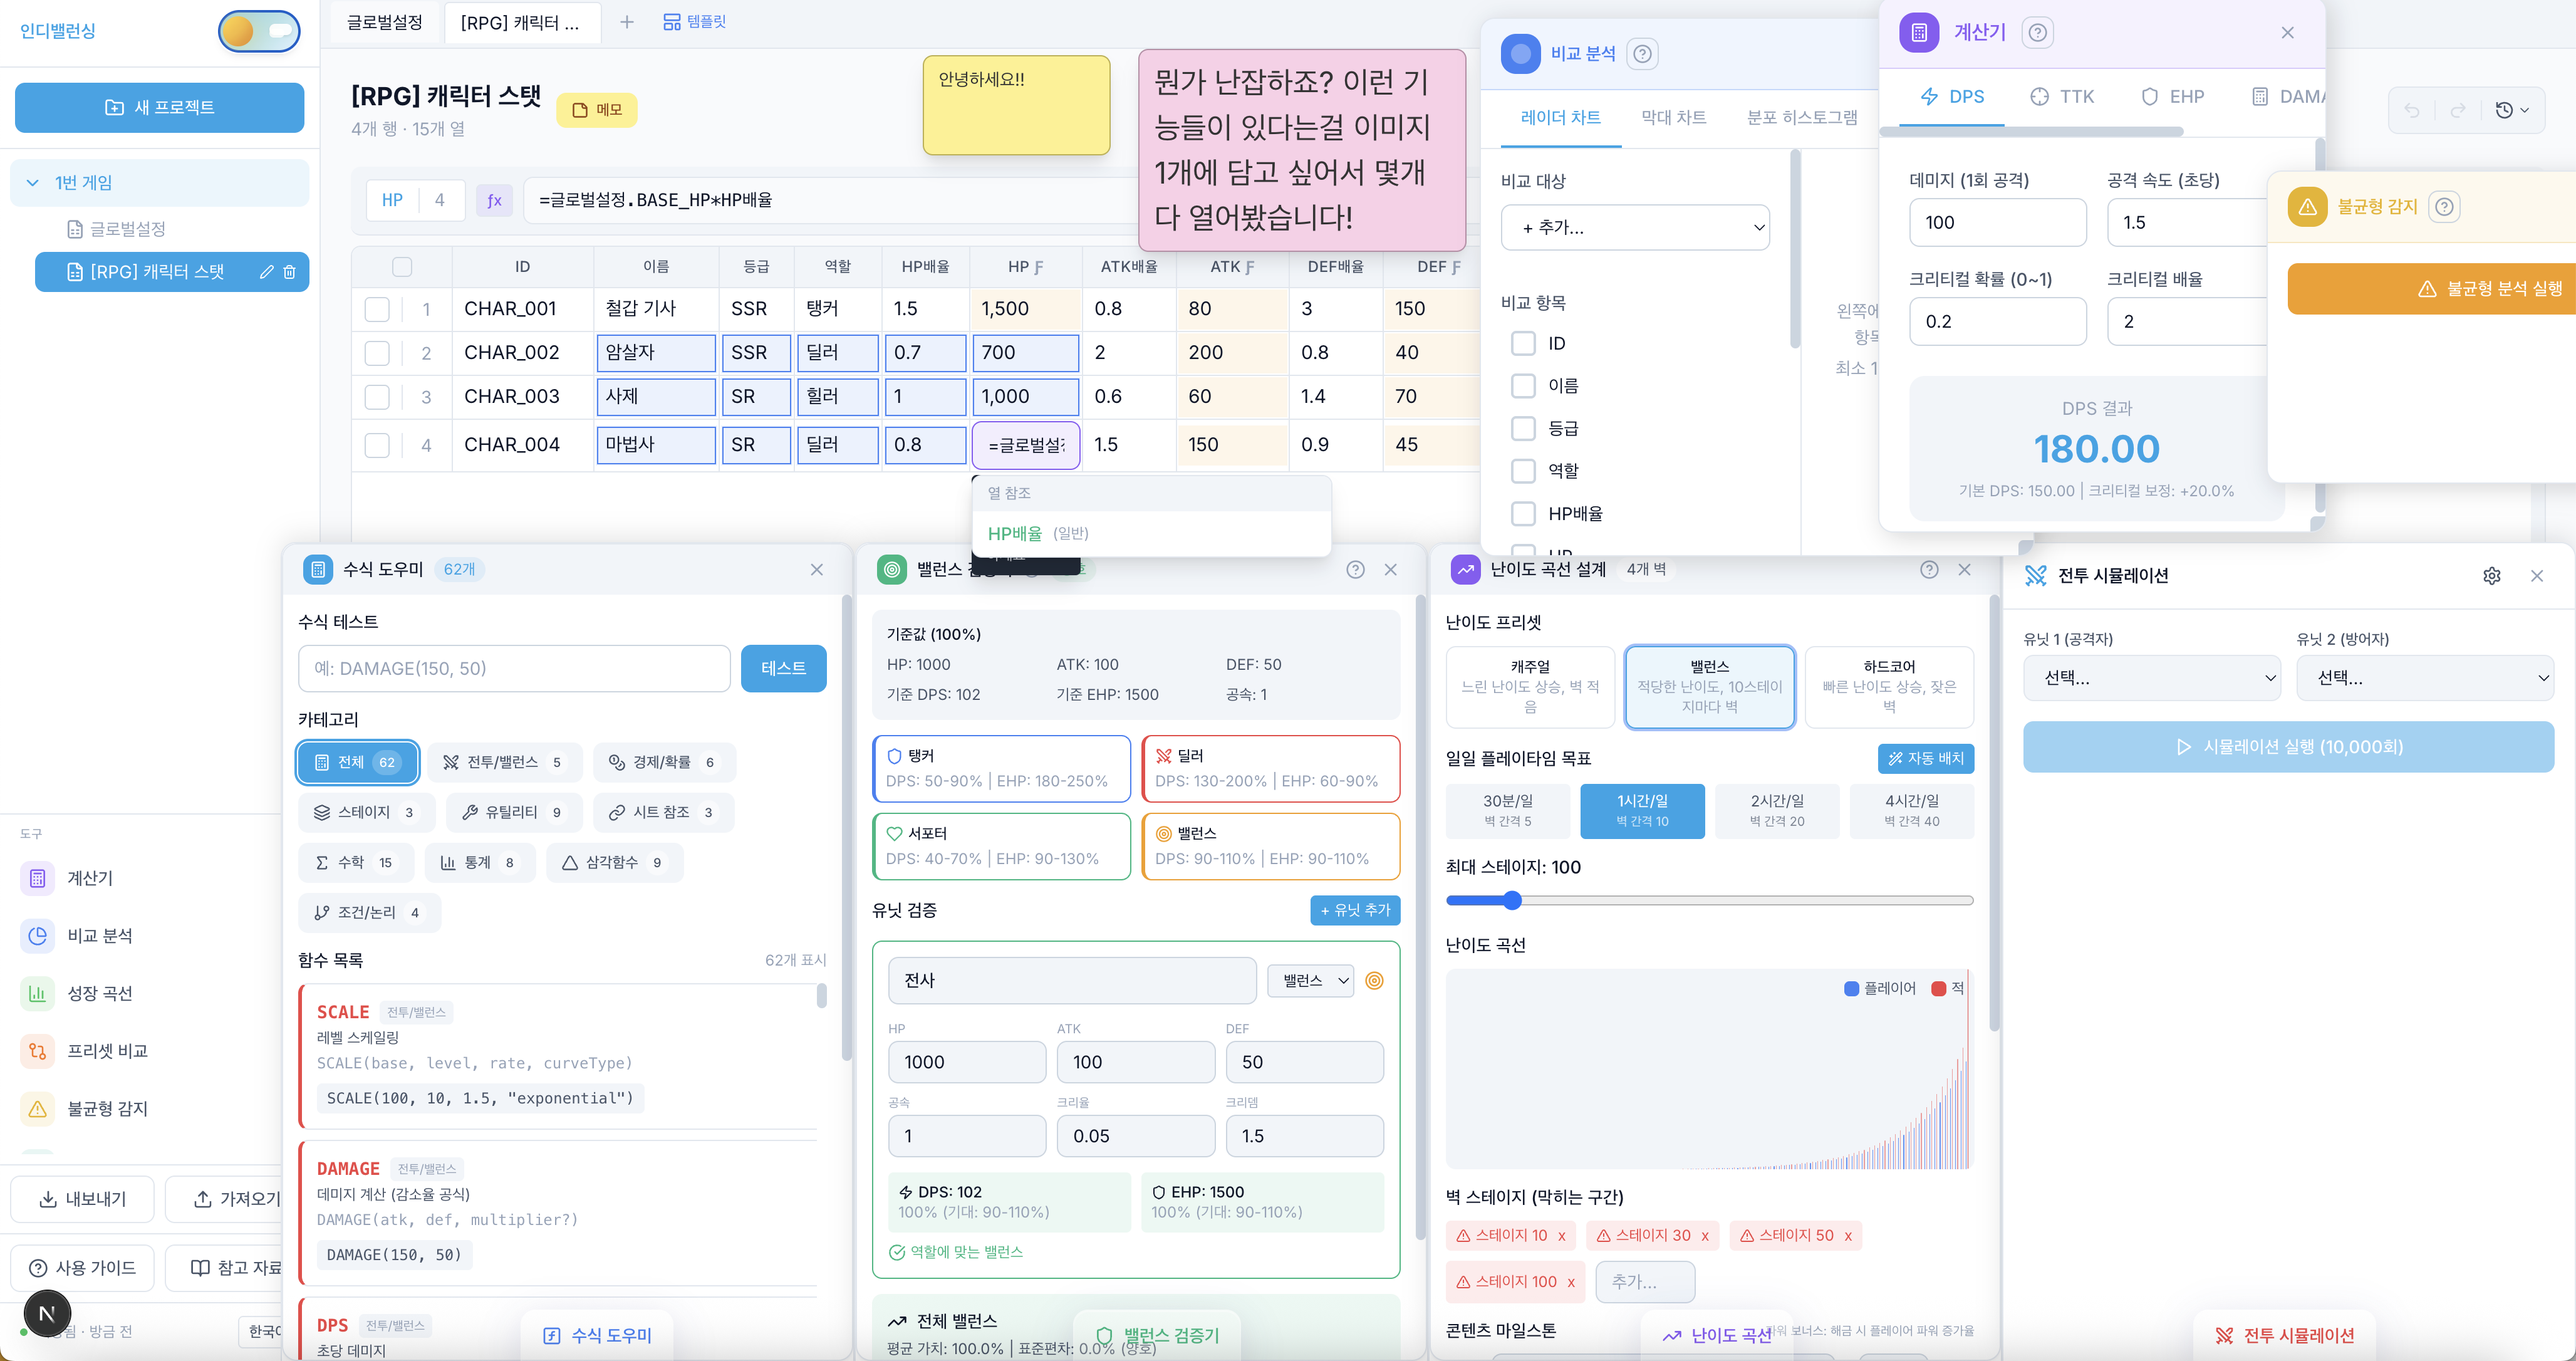Check the 등급 checkbox in 비교 항목
2576x1361 pixels.
pos(1523,429)
